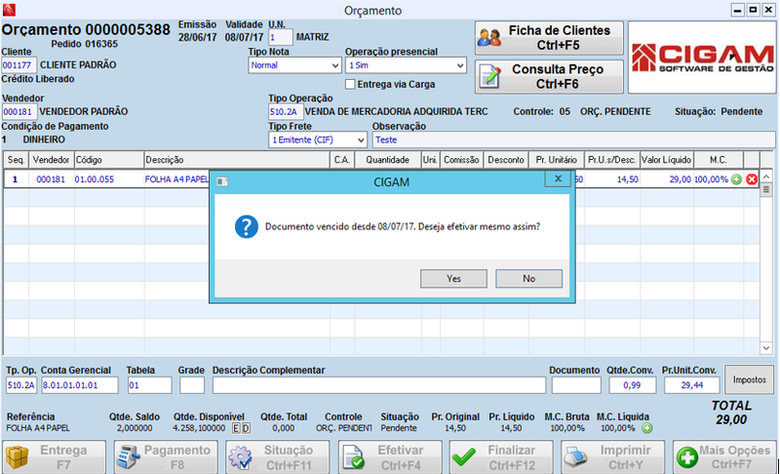Click the Tabela field with 01
This screenshot has height=474, width=780.
[149, 385]
